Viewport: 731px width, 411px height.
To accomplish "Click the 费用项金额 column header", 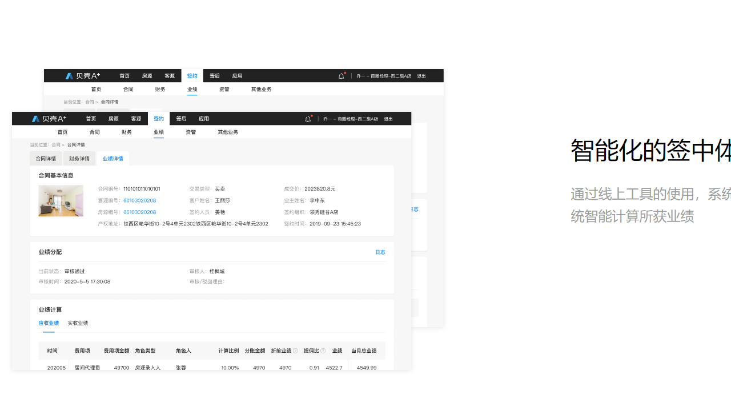I will coord(117,351).
